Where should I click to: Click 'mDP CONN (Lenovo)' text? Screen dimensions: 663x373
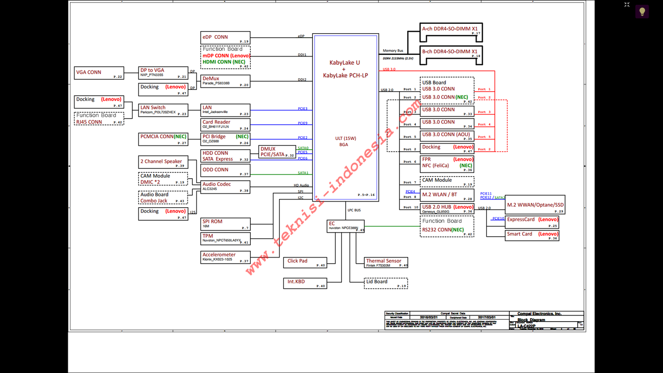click(226, 55)
